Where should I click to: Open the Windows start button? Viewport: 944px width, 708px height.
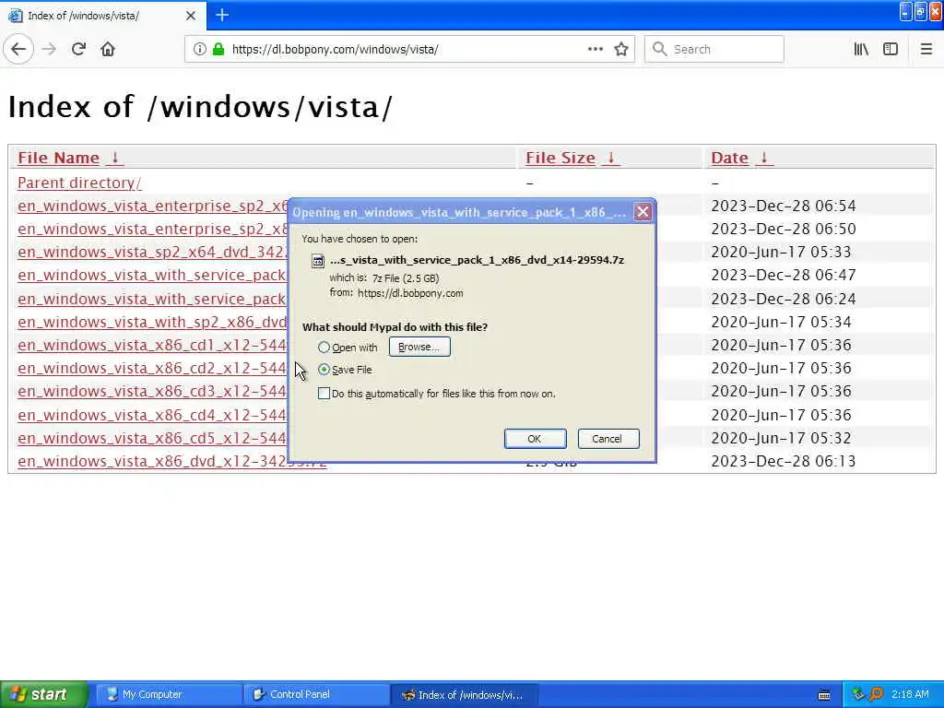(44, 694)
